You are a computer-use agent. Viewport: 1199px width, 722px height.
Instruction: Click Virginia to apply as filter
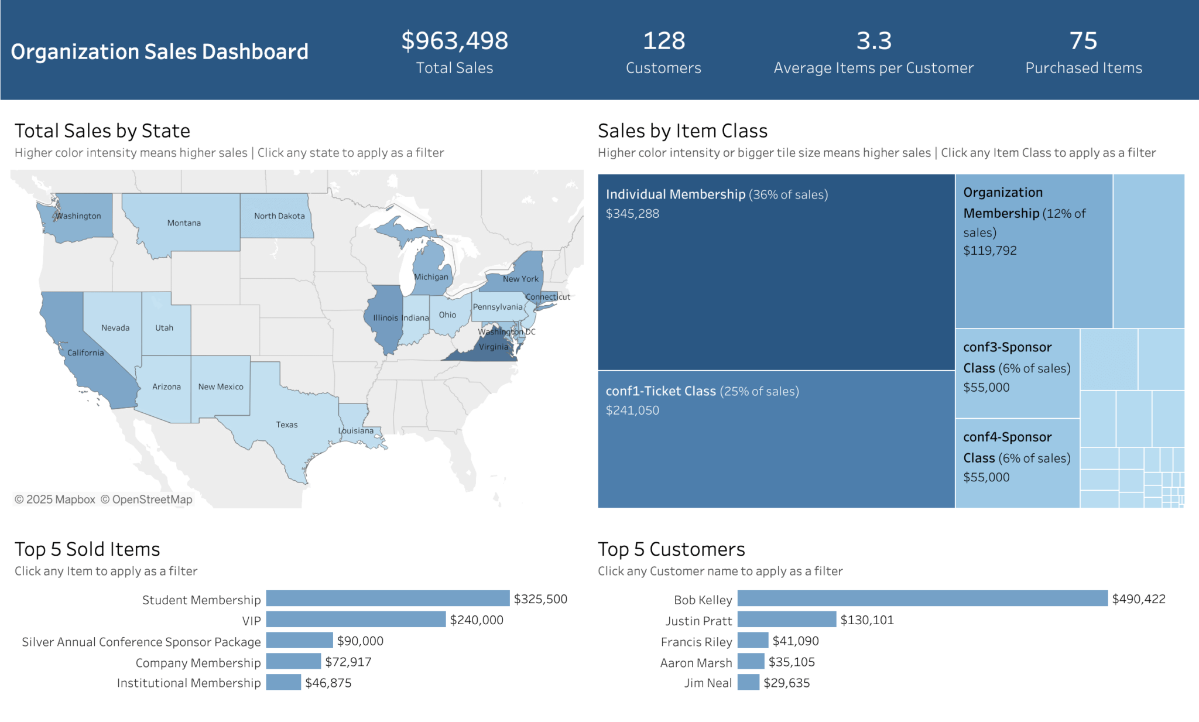[x=492, y=347]
